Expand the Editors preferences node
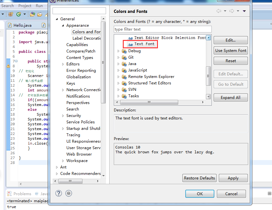 pos(63,64)
